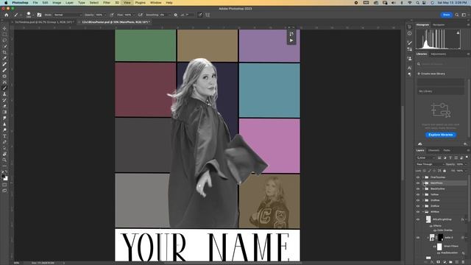Select the Clone Stamp tool

coord(4,94)
